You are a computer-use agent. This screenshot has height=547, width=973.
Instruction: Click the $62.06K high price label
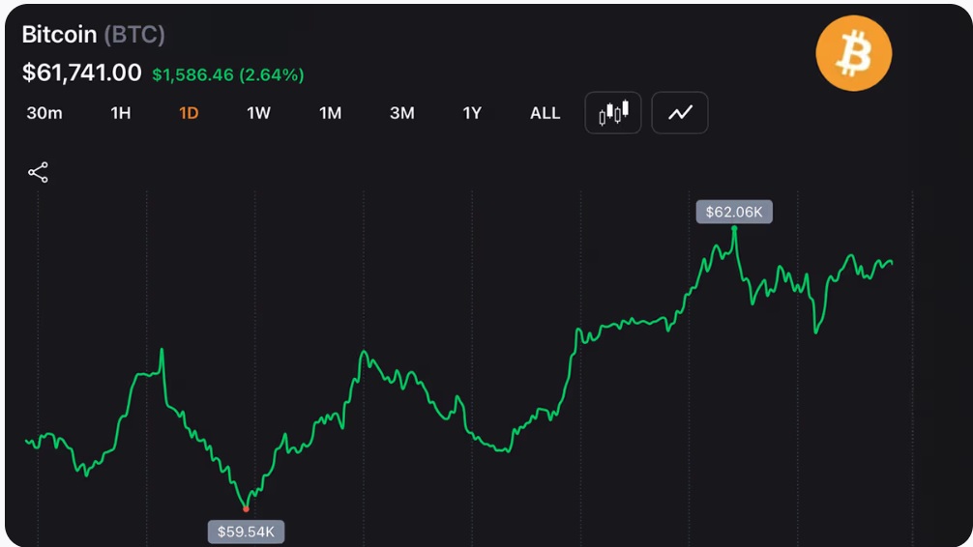734,212
